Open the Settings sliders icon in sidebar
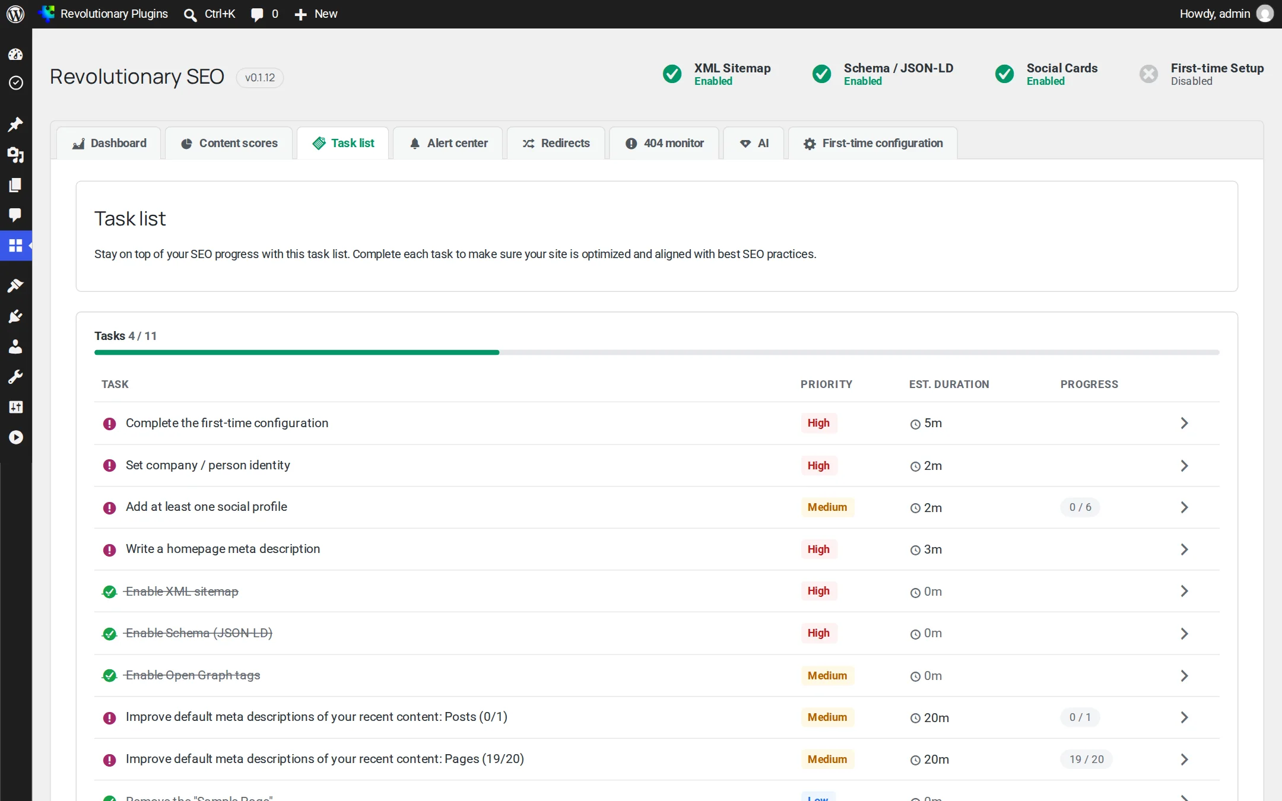The width and height of the screenshot is (1282, 801). [x=15, y=407]
